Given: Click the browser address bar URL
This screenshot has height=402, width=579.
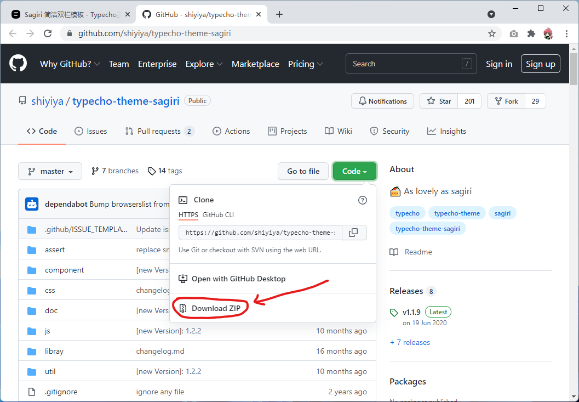Looking at the screenshot, I should click(x=154, y=33).
